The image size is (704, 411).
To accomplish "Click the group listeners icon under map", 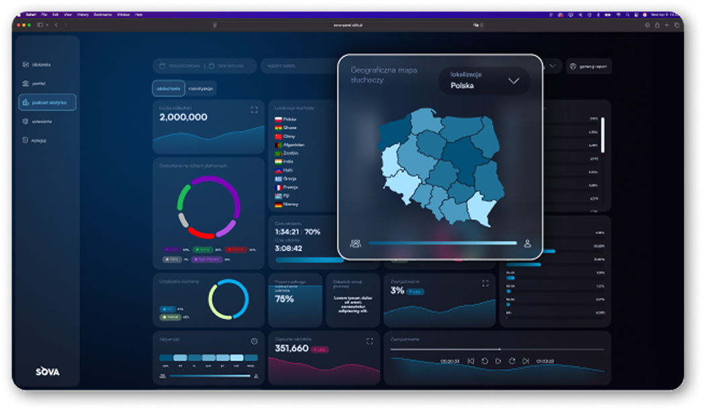I will (355, 244).
